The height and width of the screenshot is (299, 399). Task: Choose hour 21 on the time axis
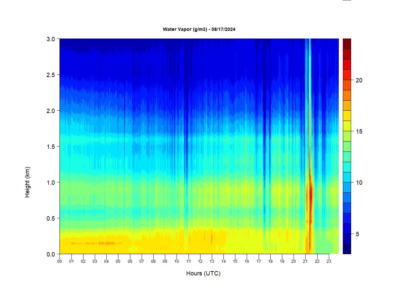click(x=305, y=261)
